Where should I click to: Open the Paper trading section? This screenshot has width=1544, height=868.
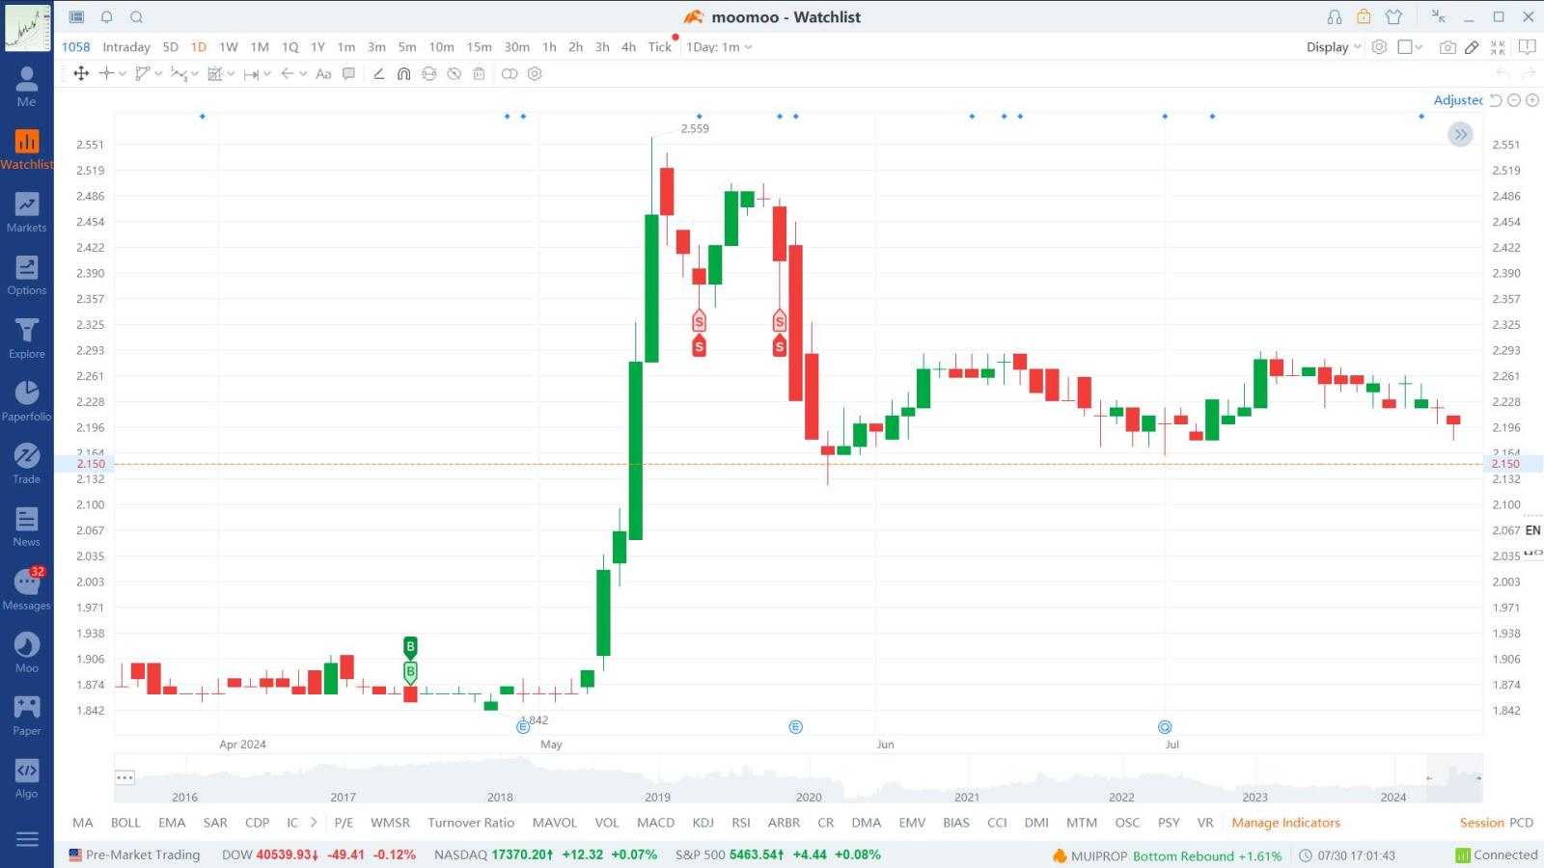coord(26,716)
